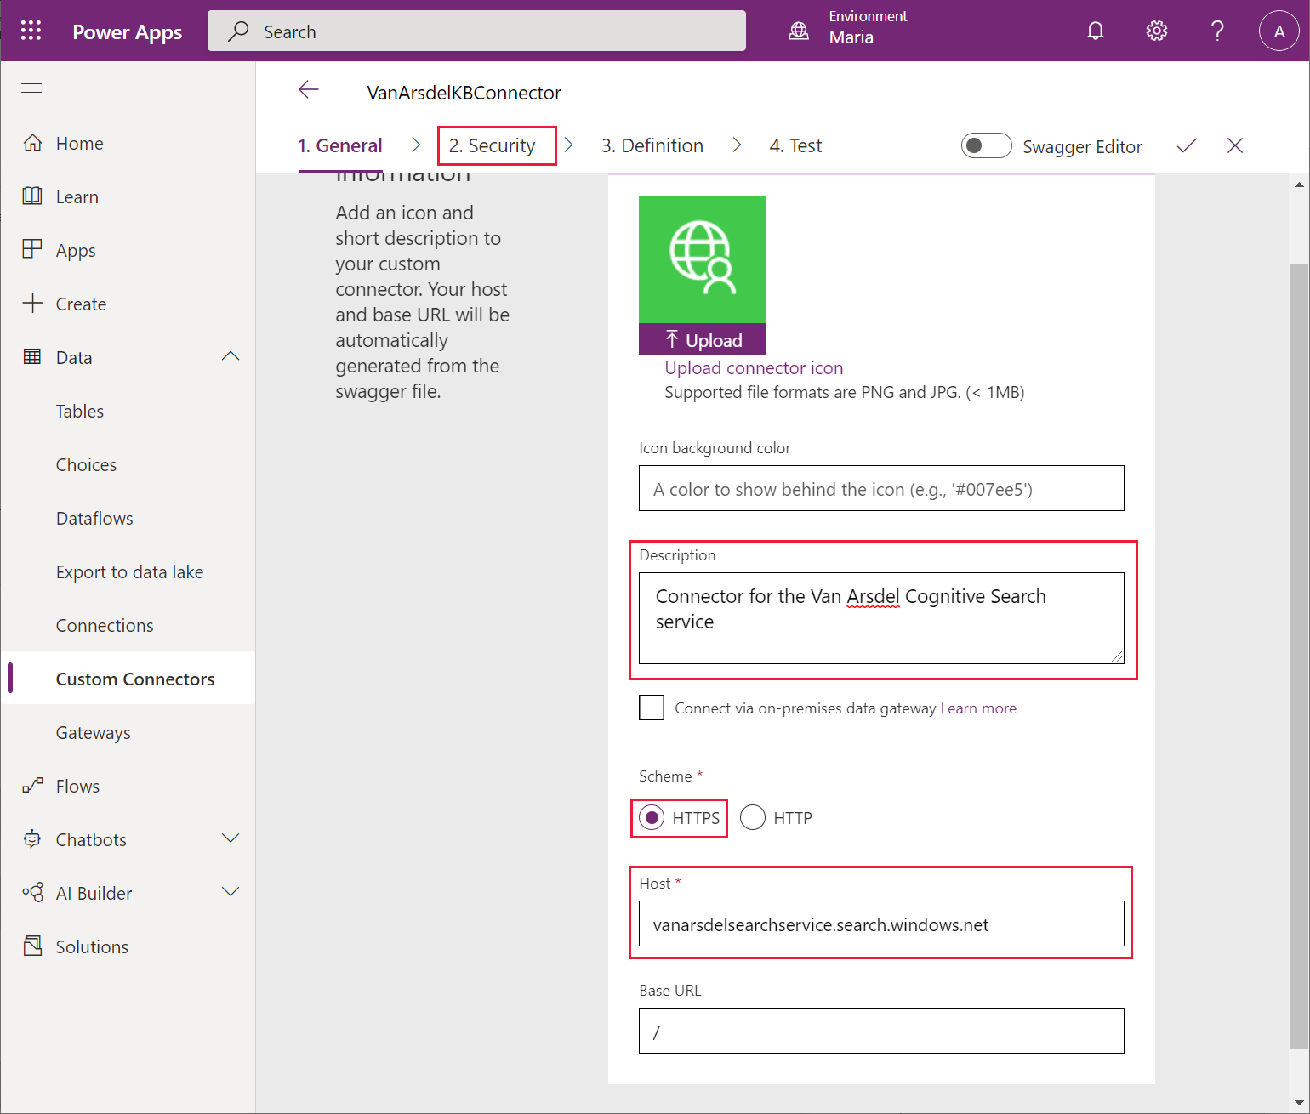Viewport: 1310px width, 1114px height.
Task: Click the Solutions icon in sidebar
Action: [32, 946]
